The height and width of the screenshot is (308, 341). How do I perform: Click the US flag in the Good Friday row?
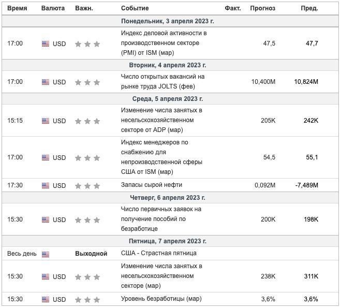tap(46, 254)
